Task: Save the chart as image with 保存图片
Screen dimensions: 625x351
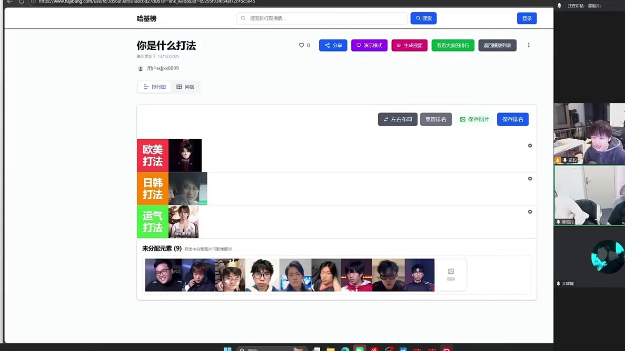Action: (474, 119)
